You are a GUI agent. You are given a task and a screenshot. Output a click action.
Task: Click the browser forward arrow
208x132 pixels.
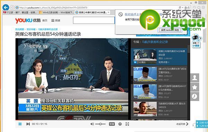[12, 8]
